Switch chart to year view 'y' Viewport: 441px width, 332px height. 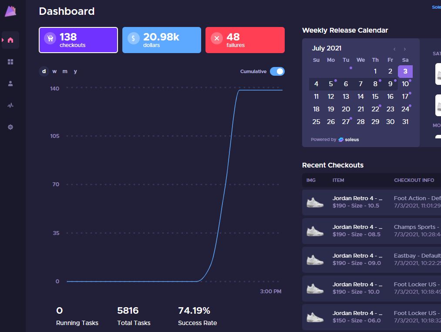click(75, 71)
